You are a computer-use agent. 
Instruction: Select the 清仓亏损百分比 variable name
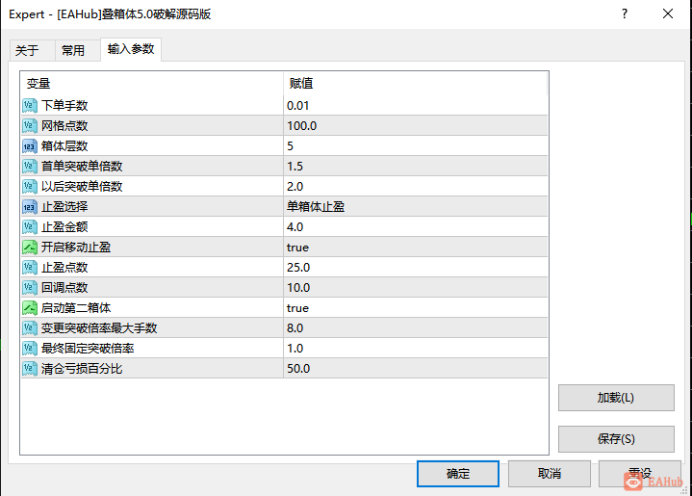click(82, 368)
